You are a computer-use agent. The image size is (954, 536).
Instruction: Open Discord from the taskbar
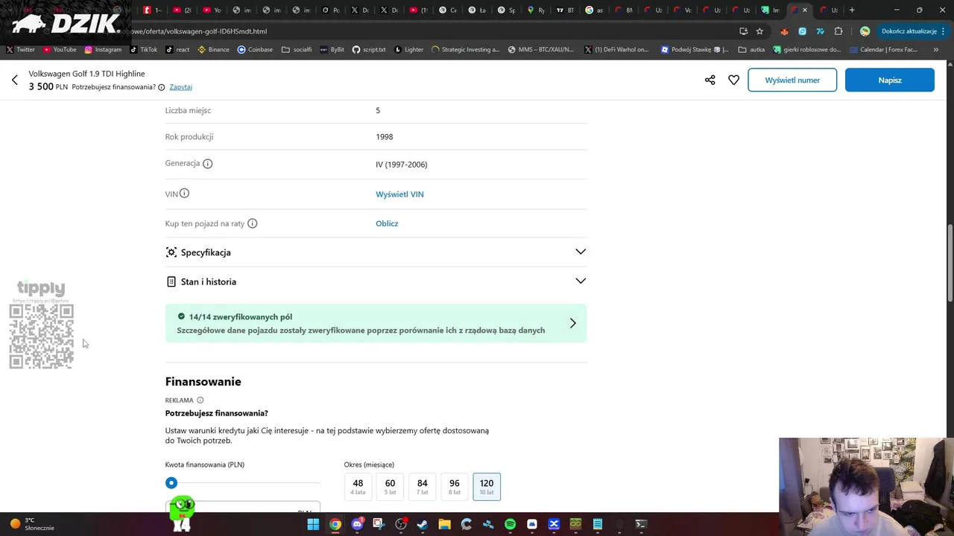357,524
